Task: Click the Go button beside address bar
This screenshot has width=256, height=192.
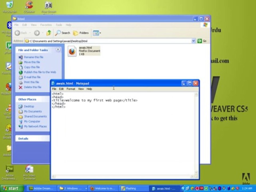Action: [x=202, y=41]
